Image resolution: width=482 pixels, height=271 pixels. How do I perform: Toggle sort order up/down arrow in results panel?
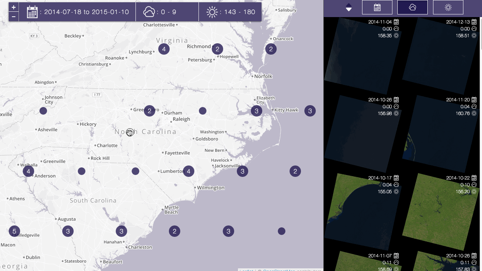coord(349,7)
